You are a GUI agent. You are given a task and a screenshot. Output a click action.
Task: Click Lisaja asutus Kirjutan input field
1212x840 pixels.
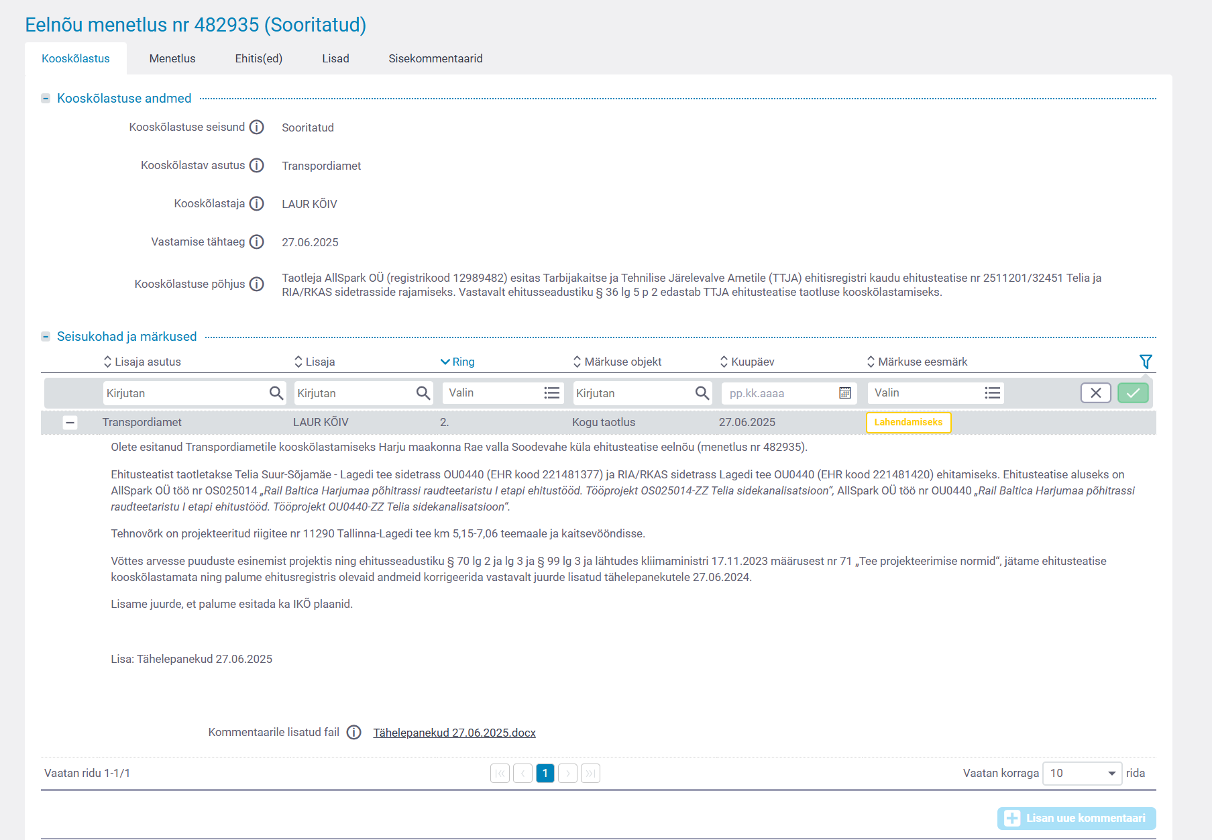click(195, 393)
